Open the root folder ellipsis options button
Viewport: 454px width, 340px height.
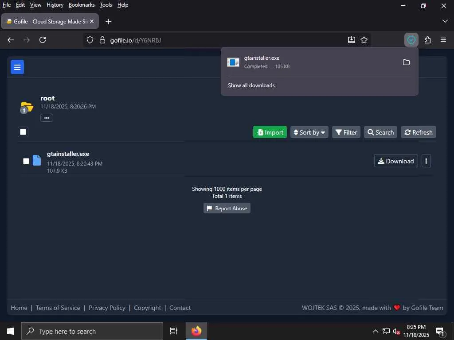tap(47, 118)
